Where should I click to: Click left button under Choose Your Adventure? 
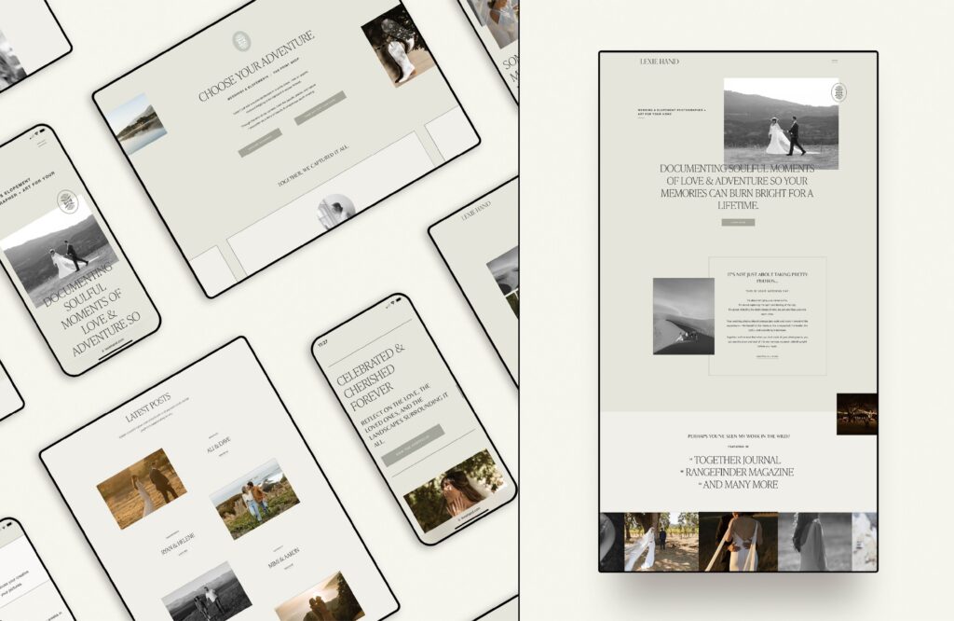(260, 143)
